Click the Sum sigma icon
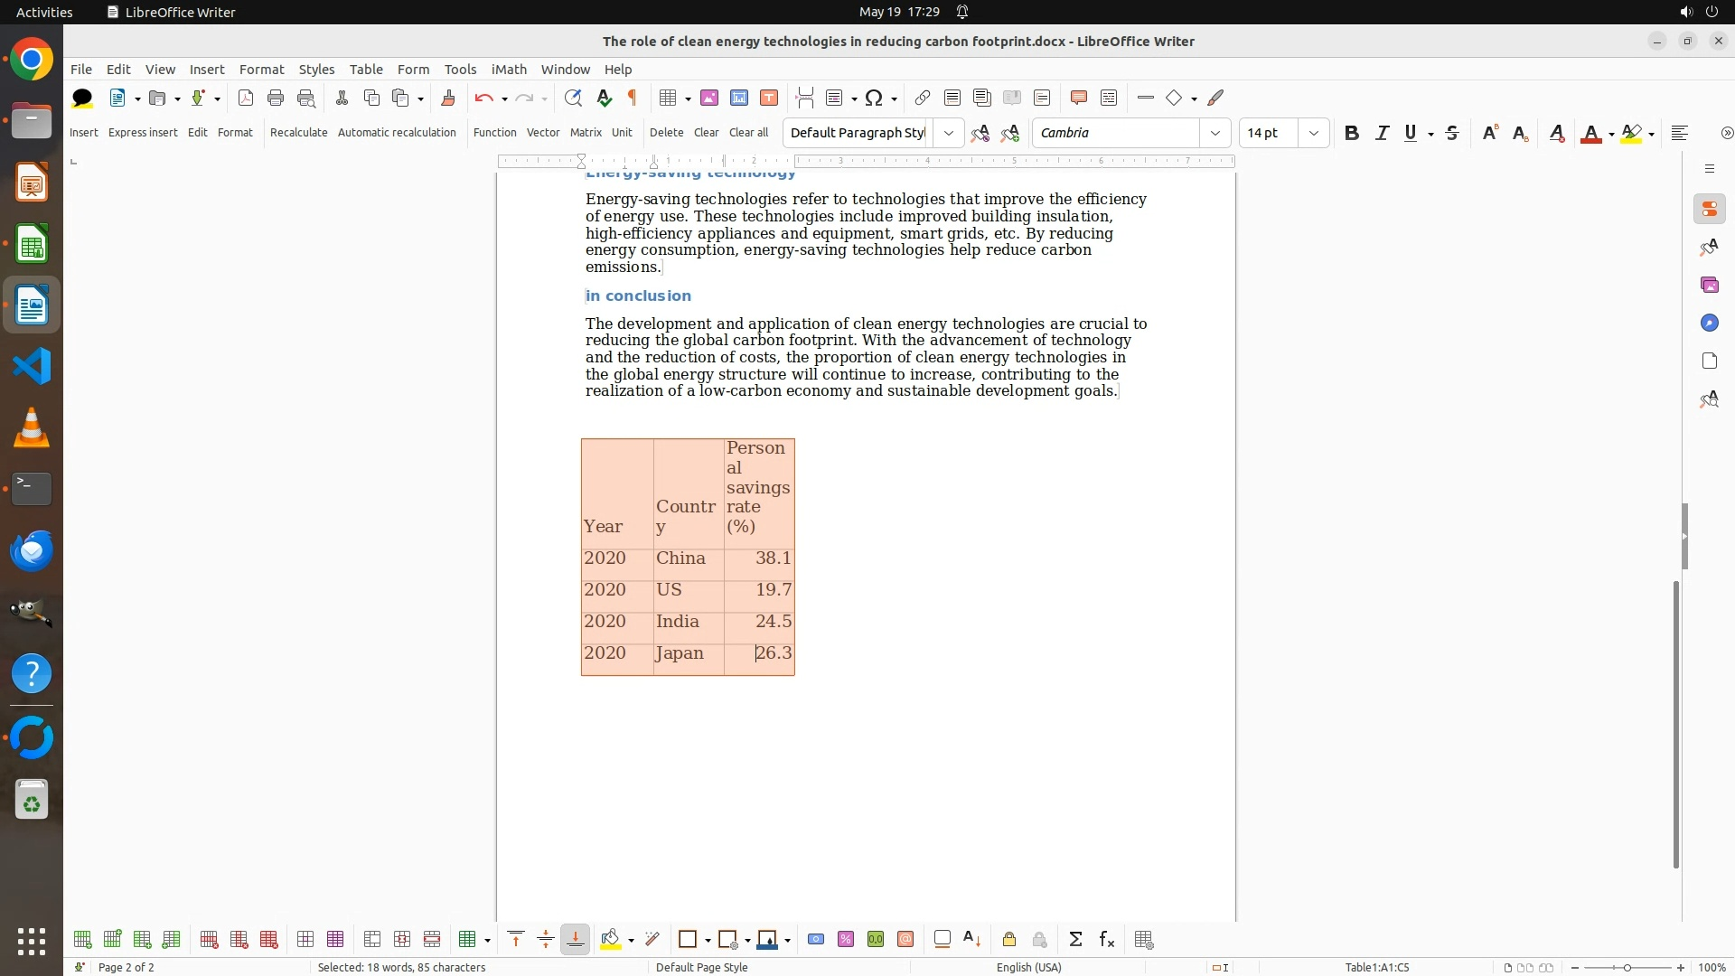Viewport: 1735px width, 976px height. pyautogui.click(x=1075, y=940)
